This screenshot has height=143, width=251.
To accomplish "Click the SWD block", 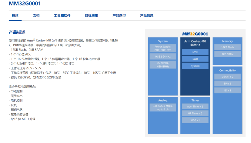I will (195, 59).
